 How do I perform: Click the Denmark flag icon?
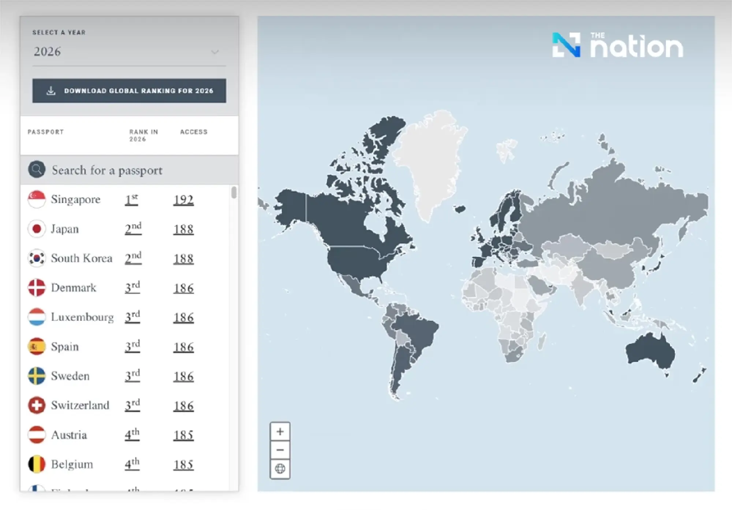[37, 288]
